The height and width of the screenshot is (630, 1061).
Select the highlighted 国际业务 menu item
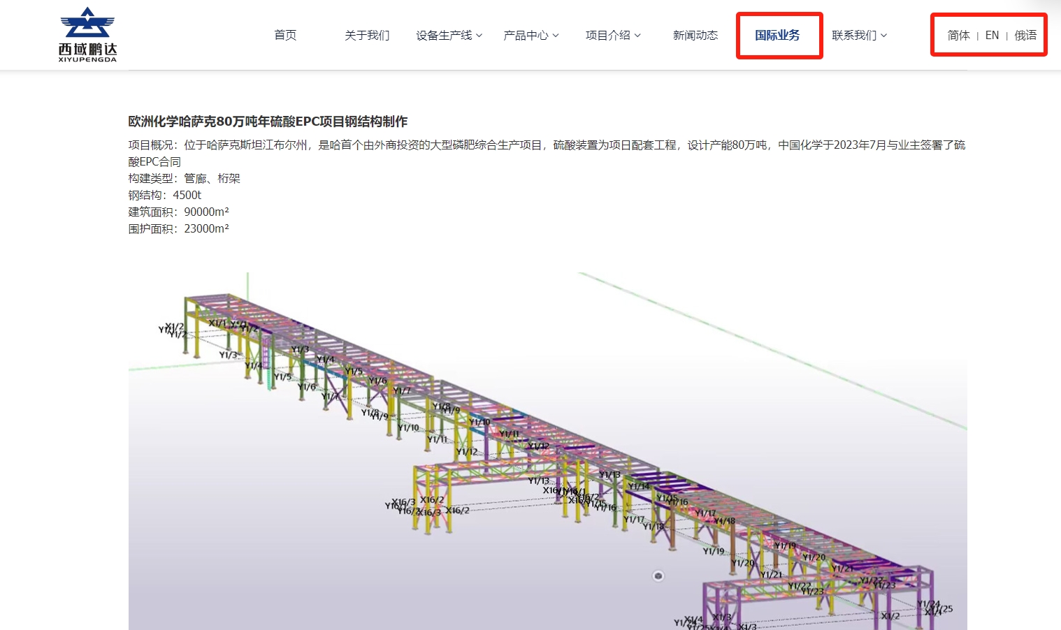[779, 35]
